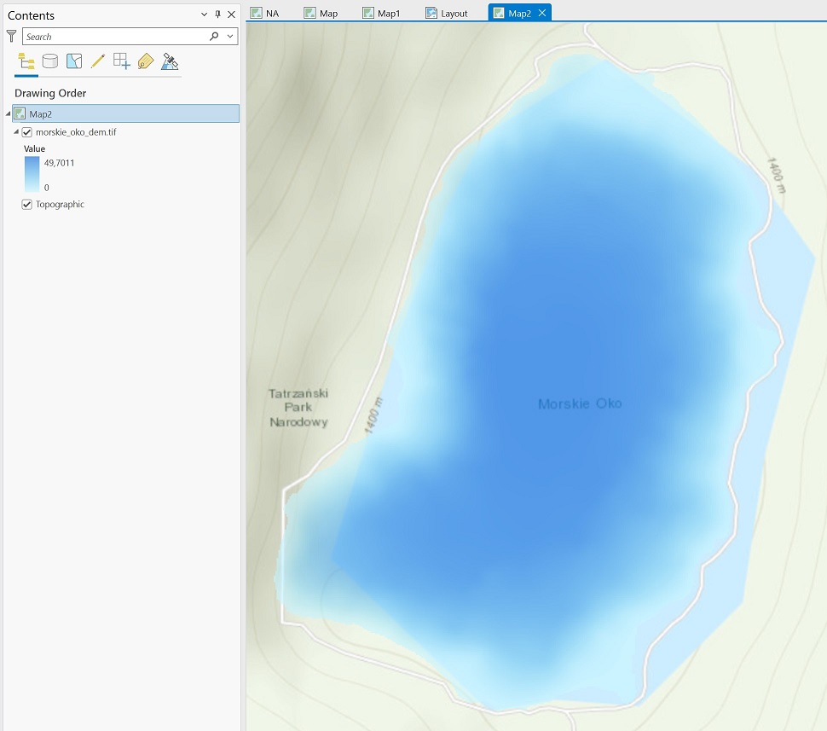The image size is (827, 731).
Task: Switch to the Layout tab
Action: pos(447,13)
